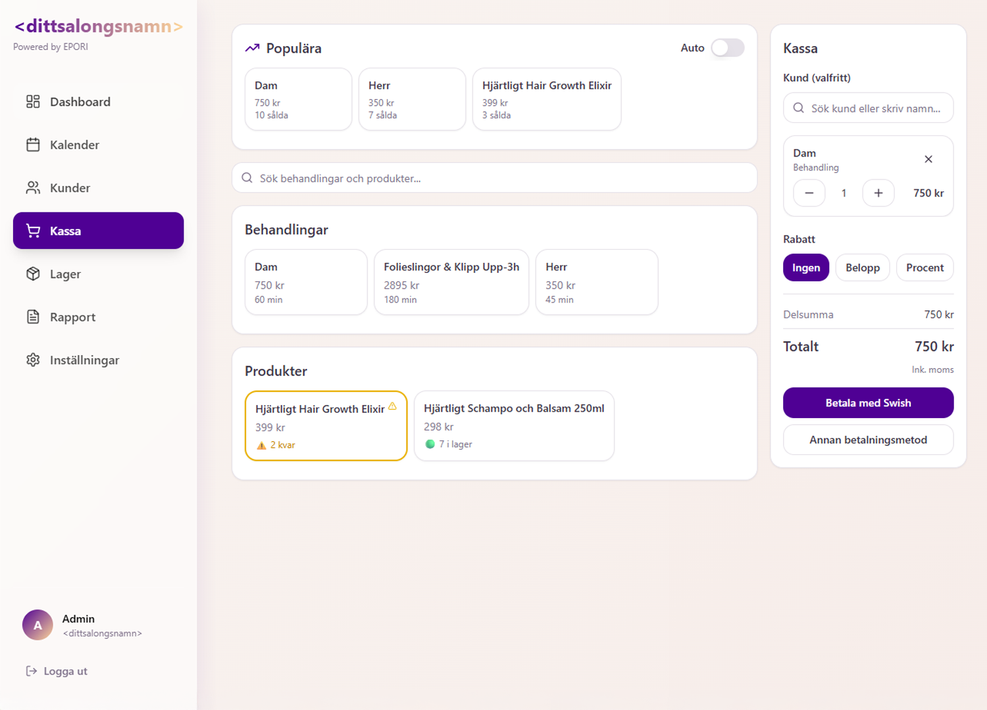Image resolution: width=987 pixels, height=710 pixels.
Task: Remove Dam from cart with X icon
Action: pyautogui.click(x=928, y=159)
